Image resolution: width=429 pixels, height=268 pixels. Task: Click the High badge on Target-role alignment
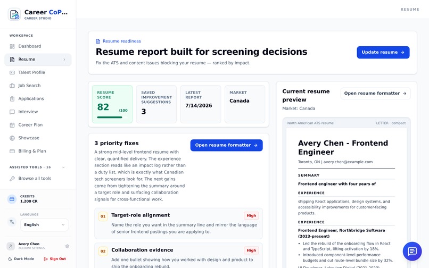coord(251,216)
